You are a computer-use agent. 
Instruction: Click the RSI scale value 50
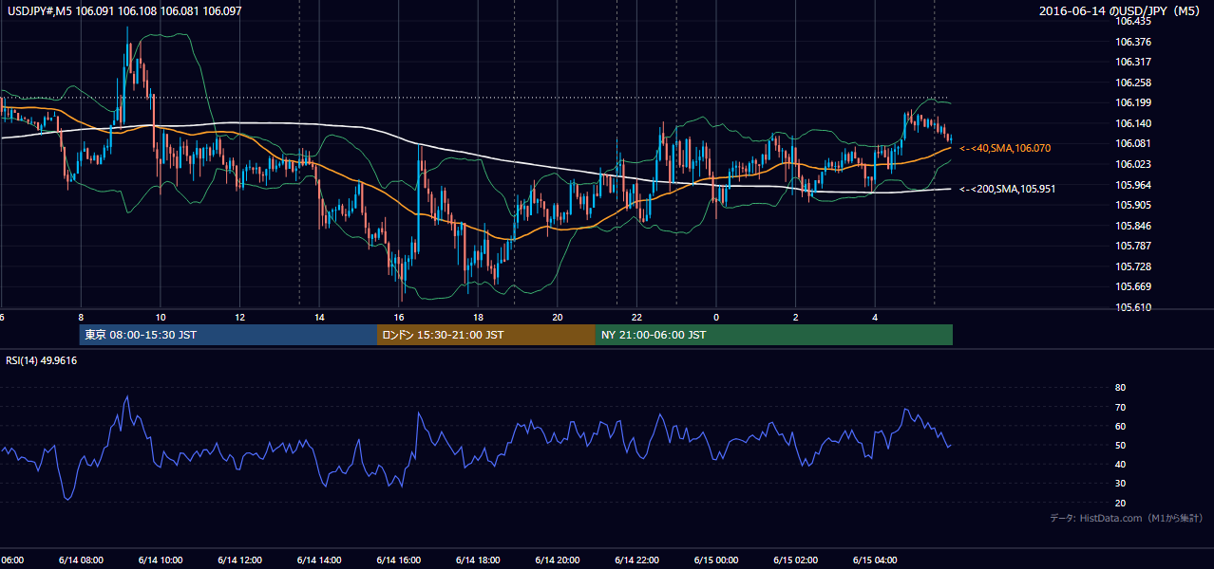[x=1120, y=445]
